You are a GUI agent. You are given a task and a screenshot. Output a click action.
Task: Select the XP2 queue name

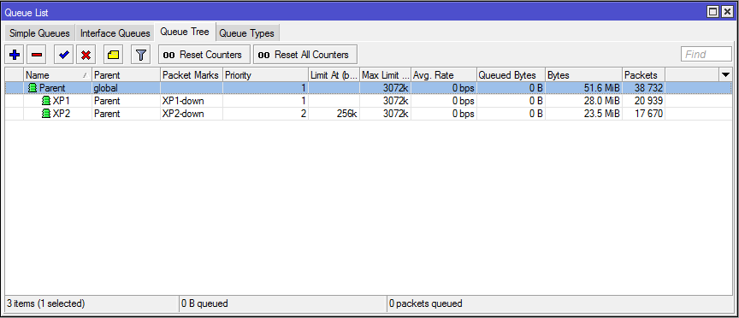pos(62,114)
